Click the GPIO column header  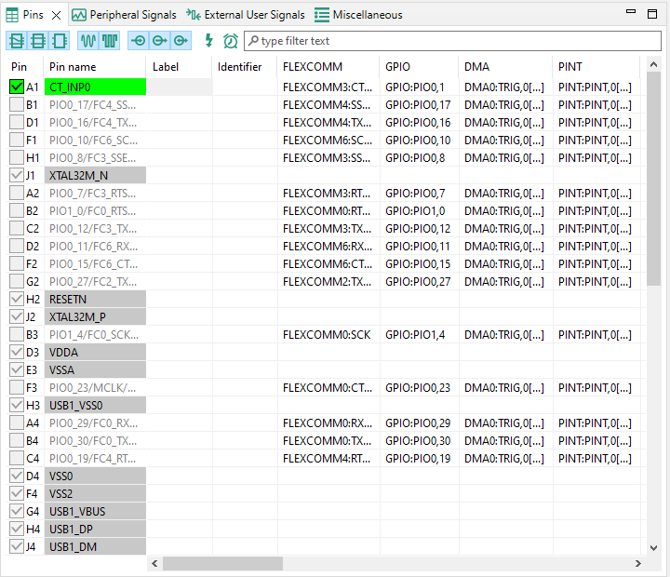[420, 67]
